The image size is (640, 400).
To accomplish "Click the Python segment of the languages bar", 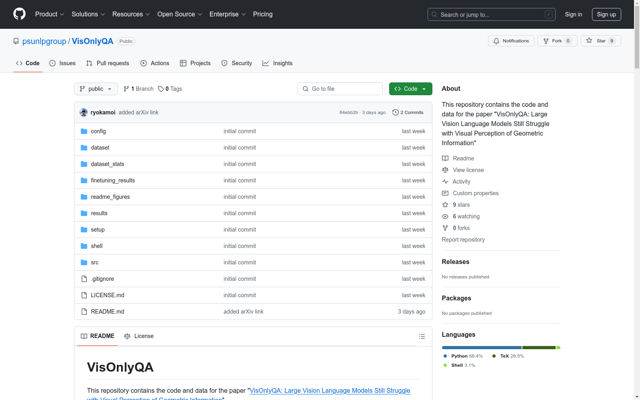I will click(480, 347).
